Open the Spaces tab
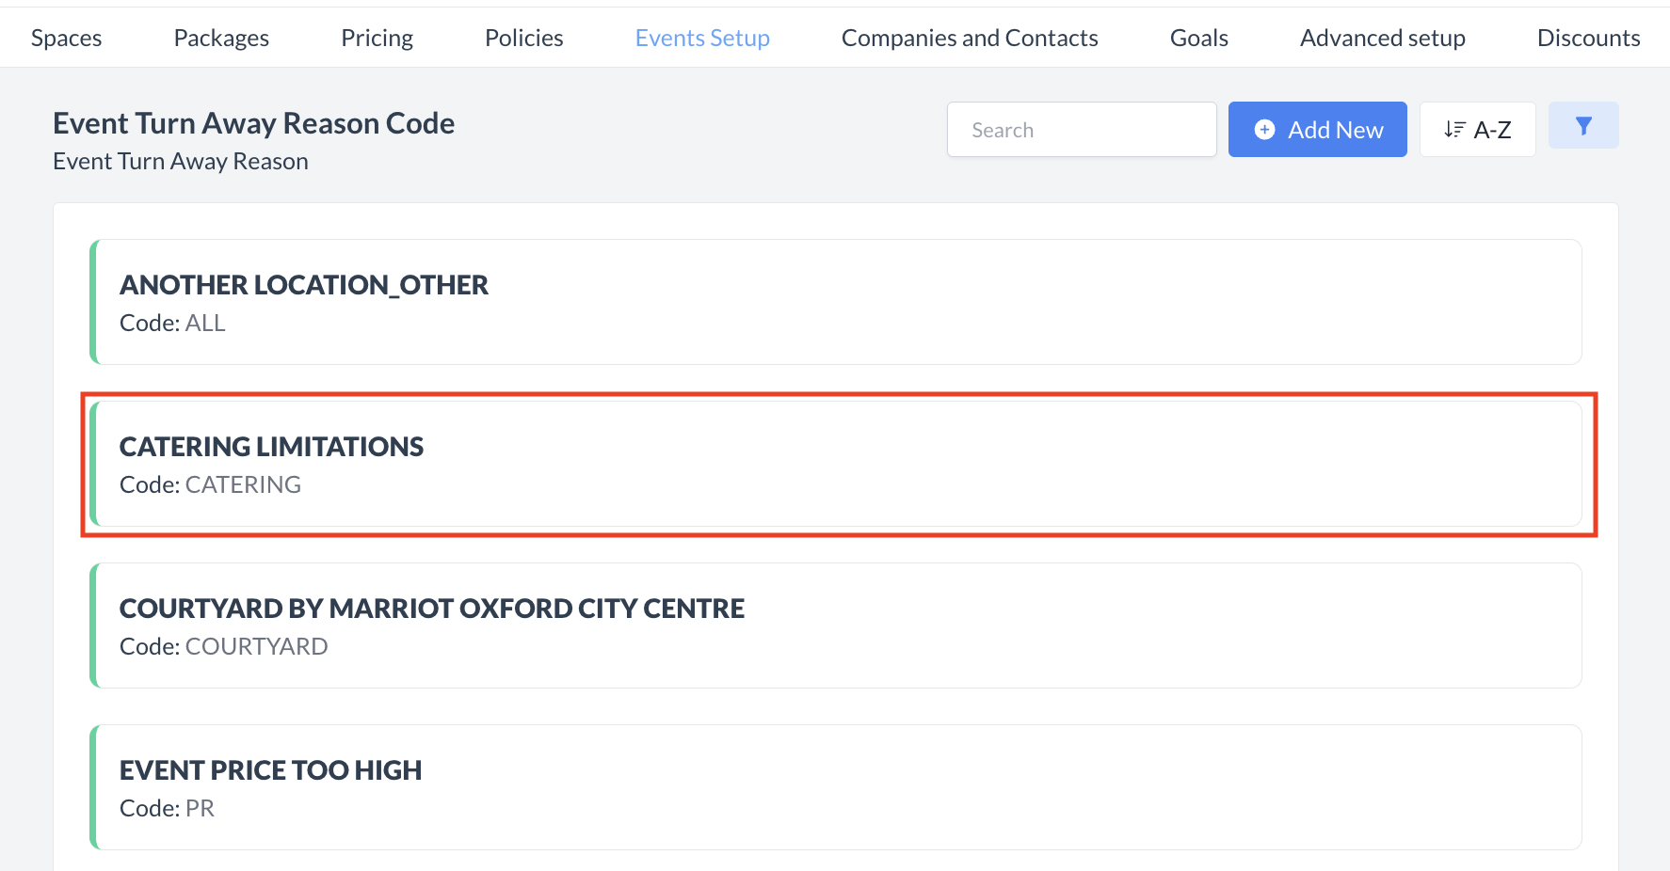This screenshot has height=871, width=1670. (x=66, y=38)
